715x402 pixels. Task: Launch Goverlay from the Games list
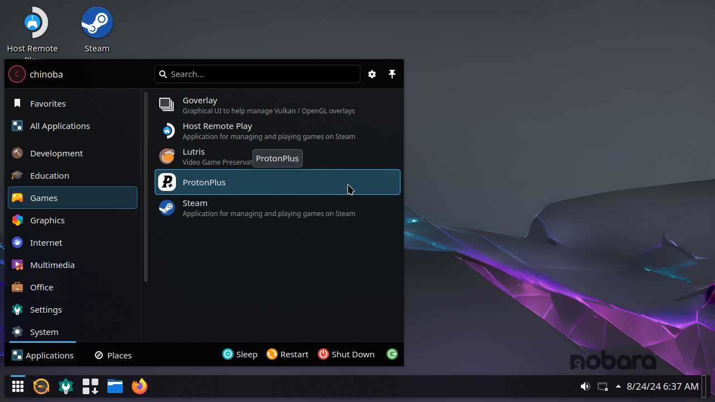coord(278,105)
